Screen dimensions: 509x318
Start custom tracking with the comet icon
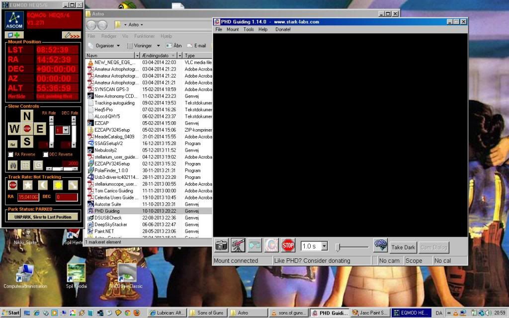73,185
